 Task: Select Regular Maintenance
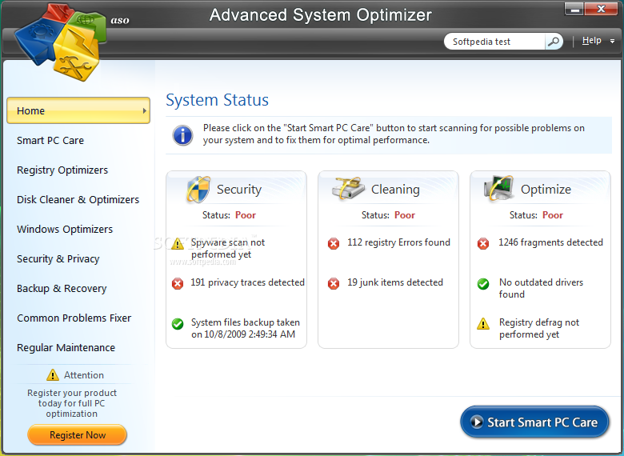coord(66,348)
